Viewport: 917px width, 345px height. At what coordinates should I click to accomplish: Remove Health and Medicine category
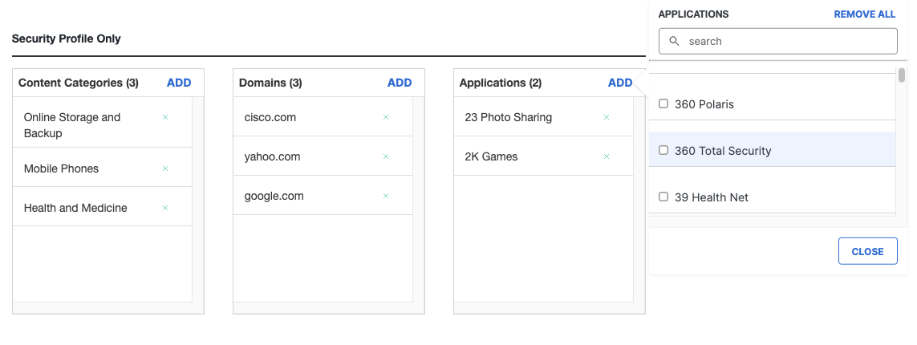(x=165, y=208)
